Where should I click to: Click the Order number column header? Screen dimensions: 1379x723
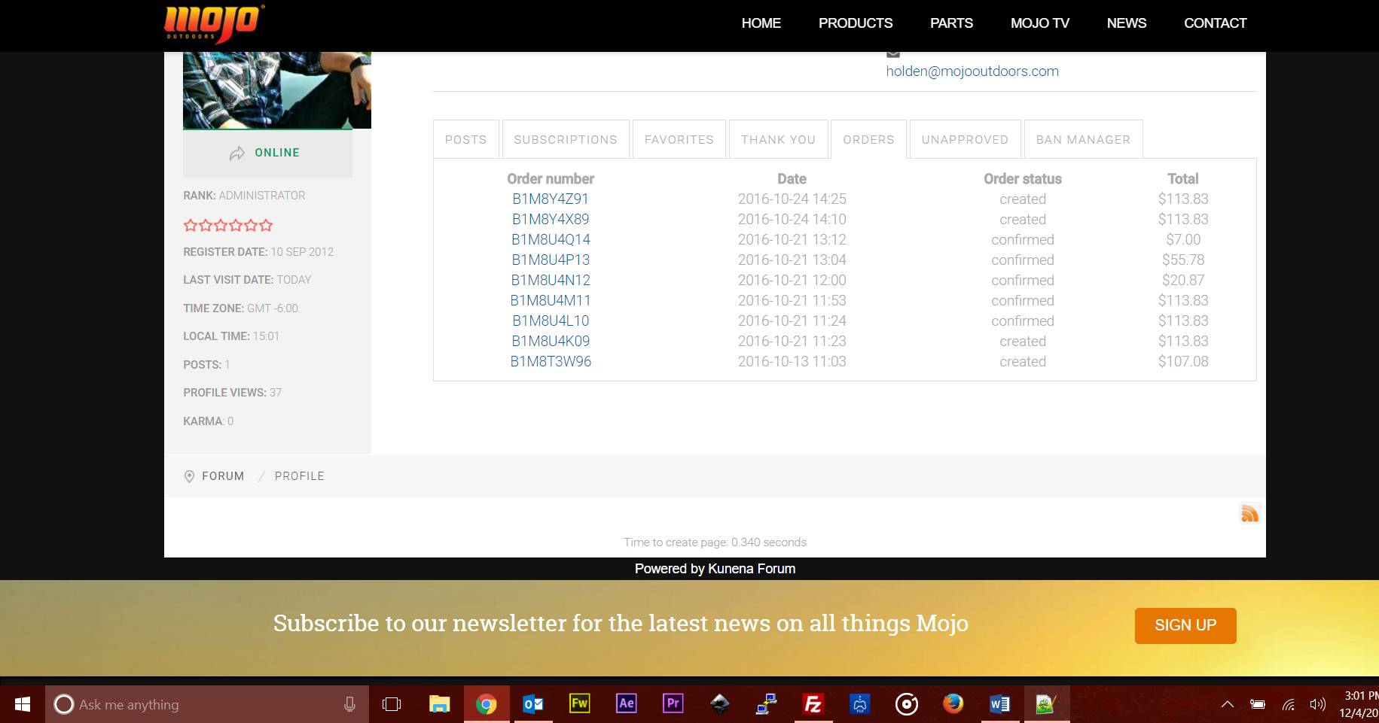tap(551, 178)
